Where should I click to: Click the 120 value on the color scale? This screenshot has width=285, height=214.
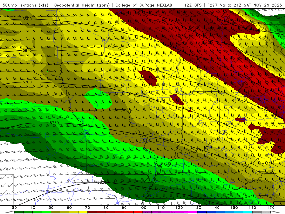[180, 208]
